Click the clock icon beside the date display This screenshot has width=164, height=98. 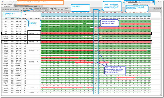point(127,2)
